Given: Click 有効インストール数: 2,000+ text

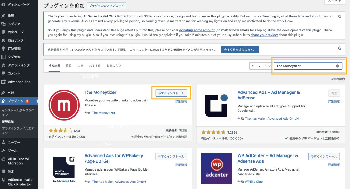Looking at the screenshot, I should tap(68, 137).
